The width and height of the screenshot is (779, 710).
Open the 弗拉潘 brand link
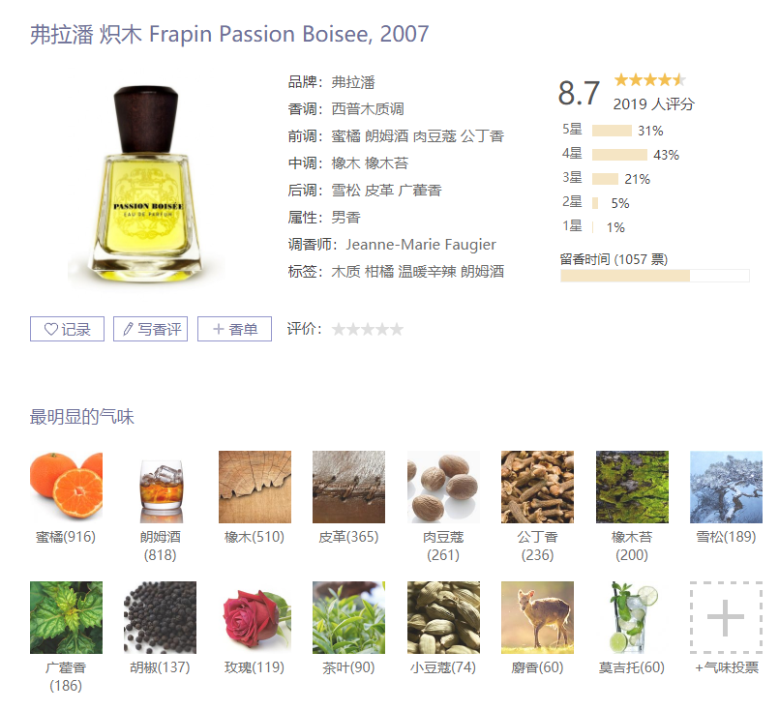353,82
